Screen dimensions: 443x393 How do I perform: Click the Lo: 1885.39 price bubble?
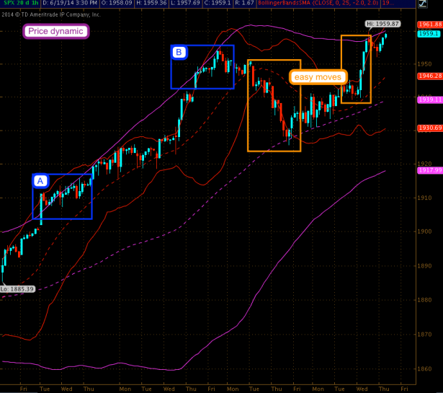coord(17,288)
